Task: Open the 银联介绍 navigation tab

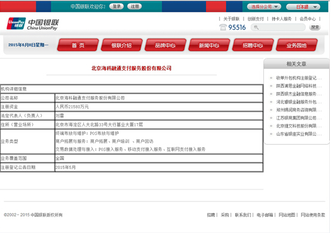Action: pos(122,45)
